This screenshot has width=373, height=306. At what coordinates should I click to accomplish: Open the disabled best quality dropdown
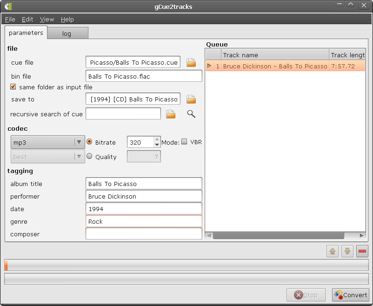(x=47, y=157)
